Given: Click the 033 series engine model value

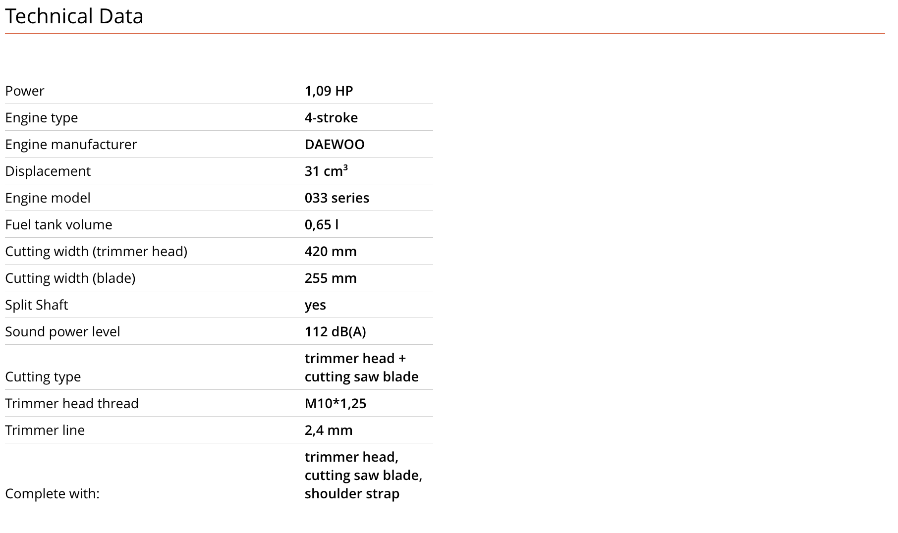Looking at the screenshot, I should tap(337, 198).
